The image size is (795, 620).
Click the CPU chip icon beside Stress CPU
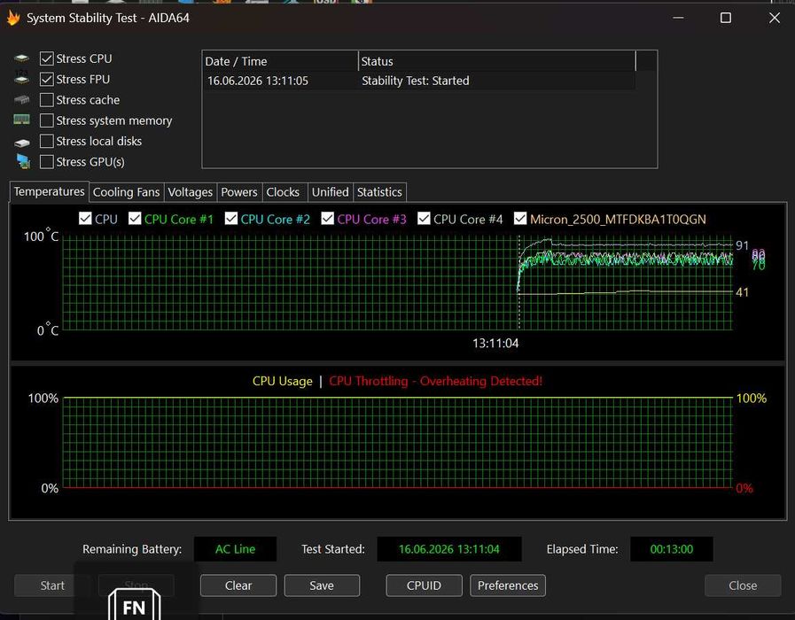point(22,58)
